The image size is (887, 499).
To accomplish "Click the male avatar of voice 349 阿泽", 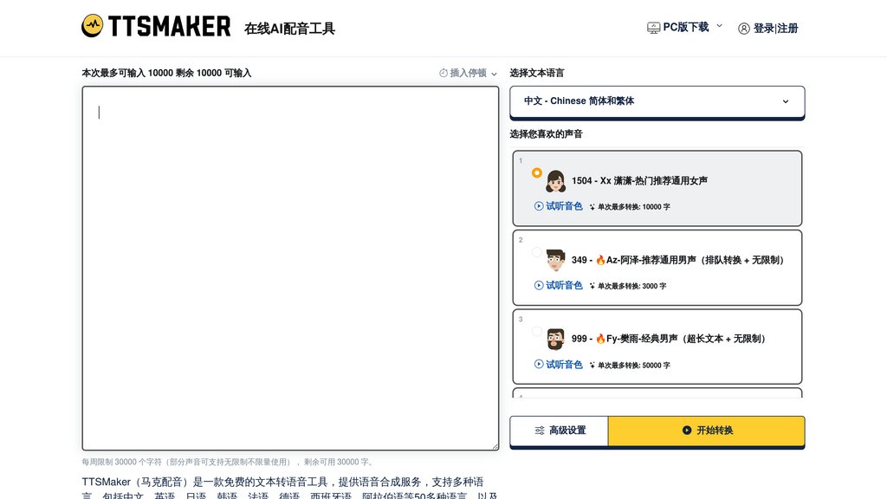I will tap(555, 260).
